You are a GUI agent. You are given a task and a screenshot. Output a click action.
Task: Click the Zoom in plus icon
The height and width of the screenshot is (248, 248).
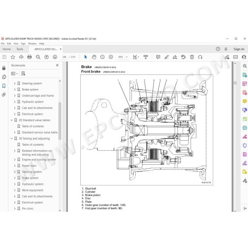[111, 57]
